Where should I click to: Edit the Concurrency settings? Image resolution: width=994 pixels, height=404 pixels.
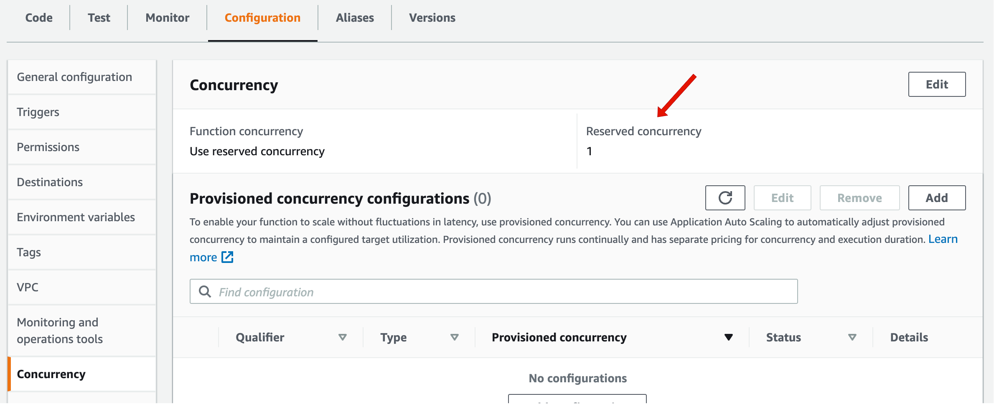[x=937, y=84]
